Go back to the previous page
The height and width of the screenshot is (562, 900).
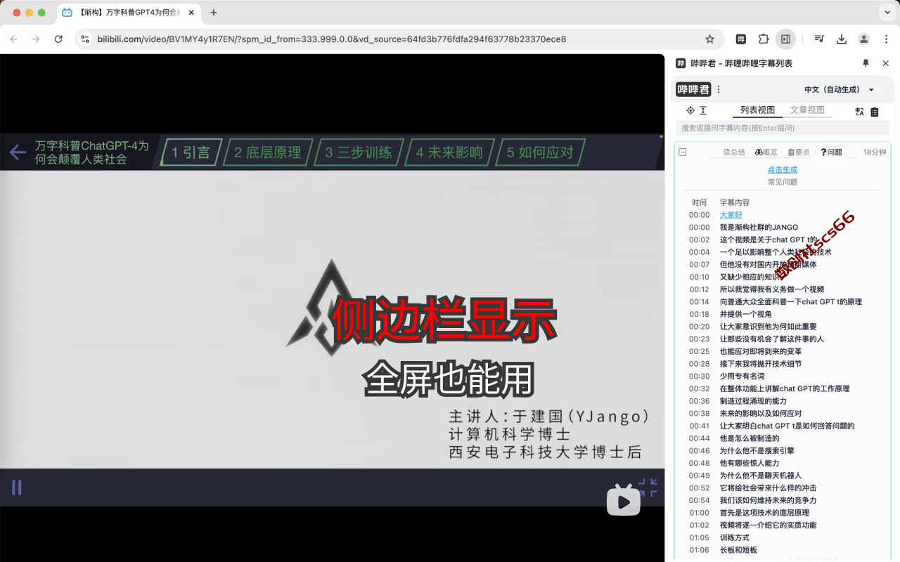(x=14, y=39)
